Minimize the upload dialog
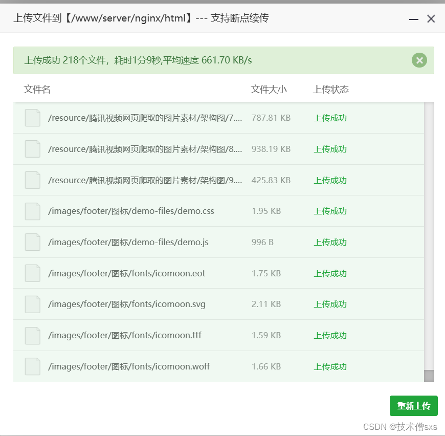 click(413, 19)
